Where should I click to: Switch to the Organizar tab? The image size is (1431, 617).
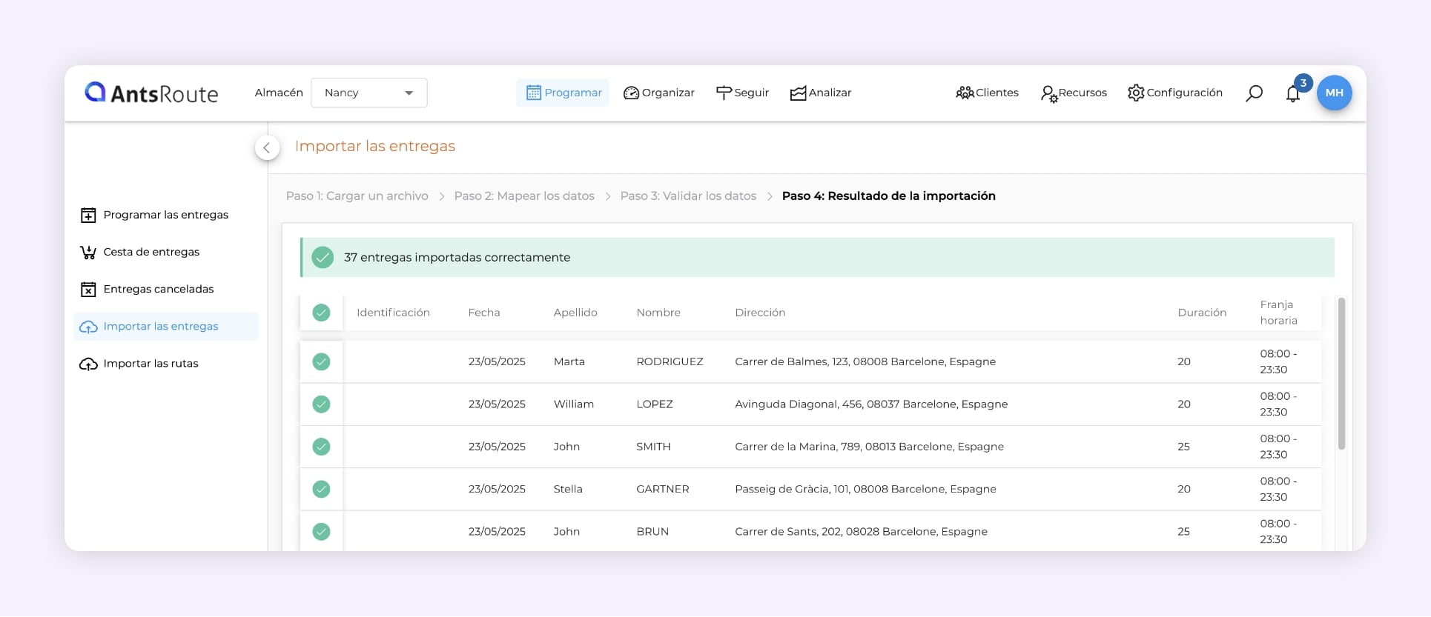point(658,93)
